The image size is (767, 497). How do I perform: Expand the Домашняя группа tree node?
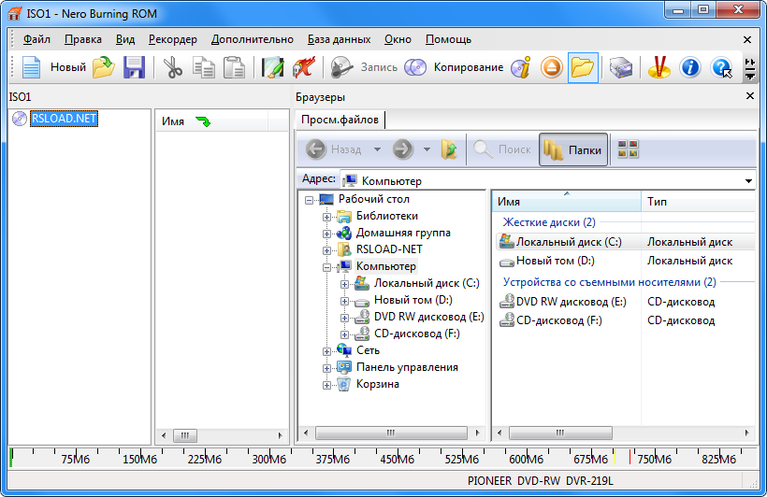click(x=326, y=234)
